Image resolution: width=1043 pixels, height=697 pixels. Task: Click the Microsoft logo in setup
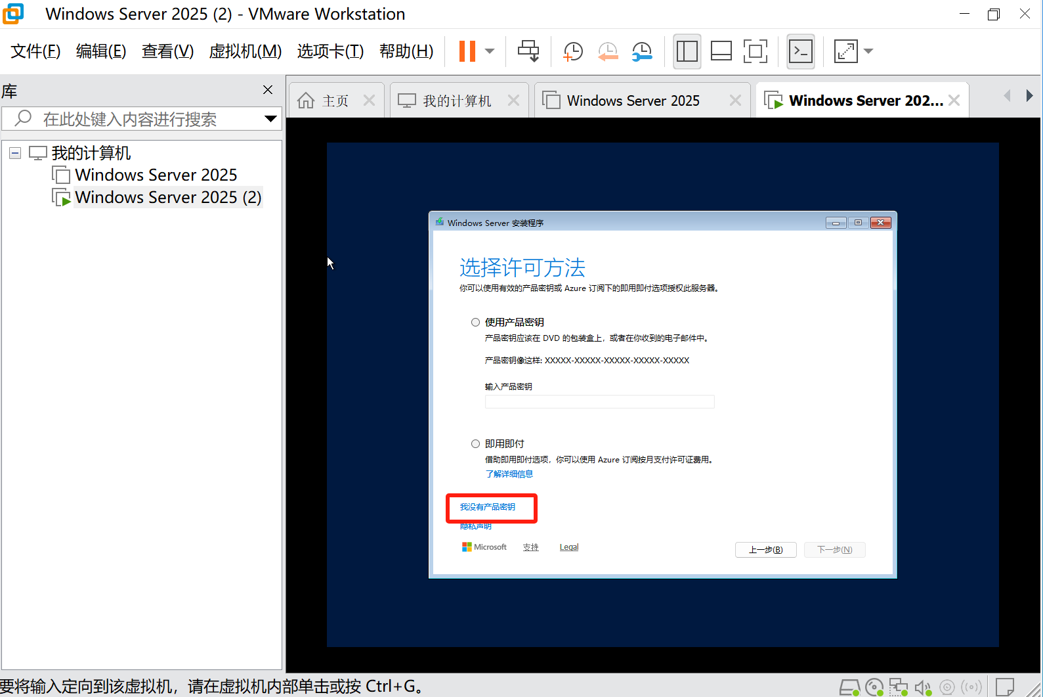click(x=484, y=547)
